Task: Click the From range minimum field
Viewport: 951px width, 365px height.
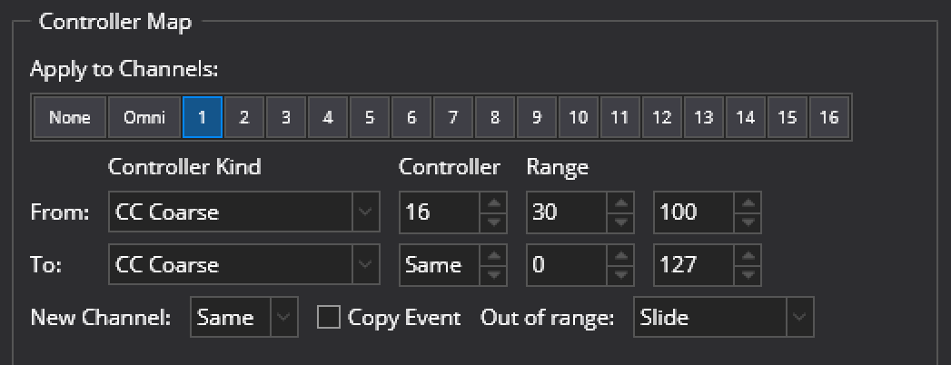Action: [568, 212]
